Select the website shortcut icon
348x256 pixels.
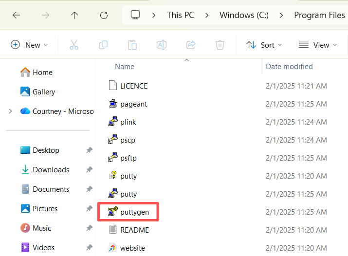pos(113,248)
